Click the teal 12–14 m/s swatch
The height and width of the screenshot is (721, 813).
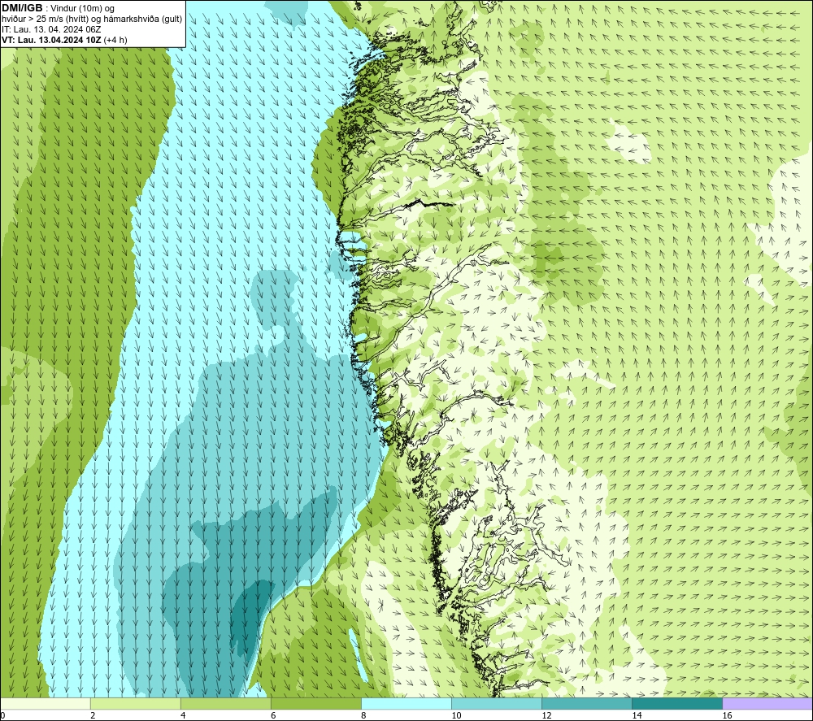[586, 704]
